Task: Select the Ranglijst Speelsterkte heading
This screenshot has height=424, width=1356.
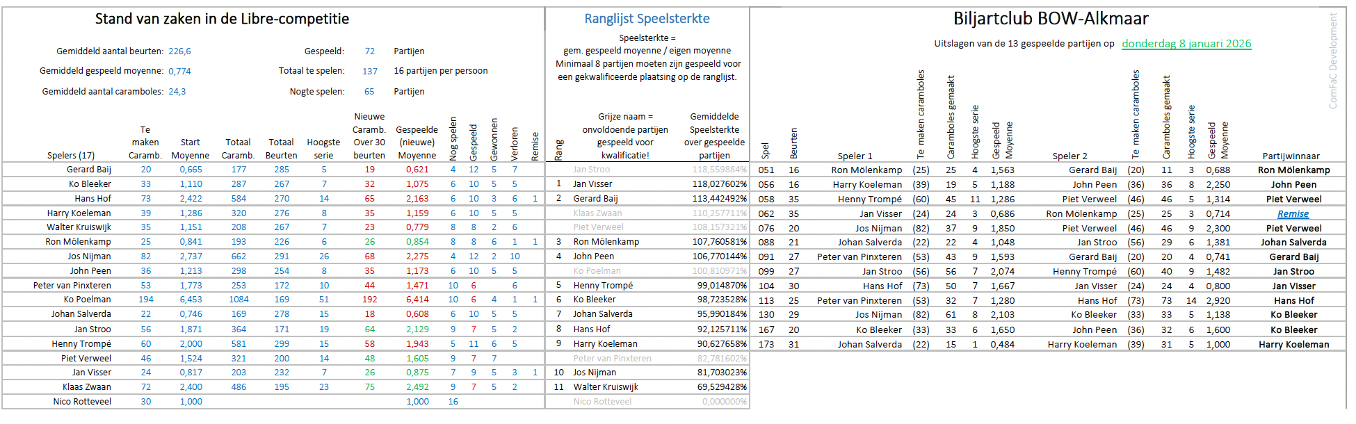Action: pos(647,19)
